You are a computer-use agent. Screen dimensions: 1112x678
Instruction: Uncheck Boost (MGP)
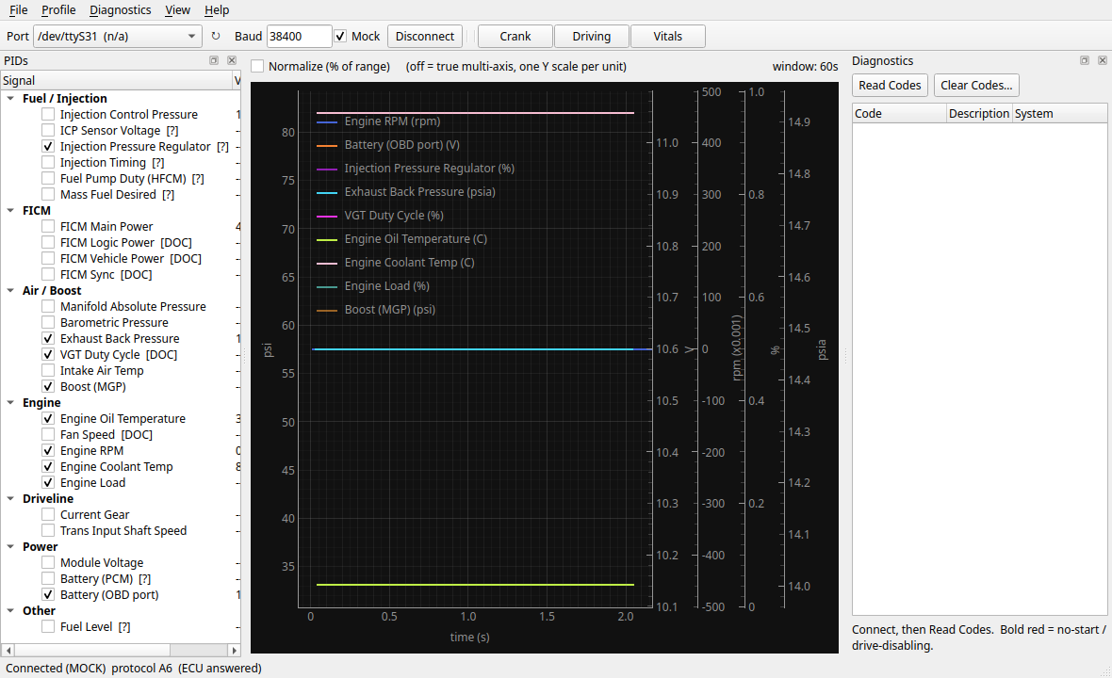pos(48,387)
